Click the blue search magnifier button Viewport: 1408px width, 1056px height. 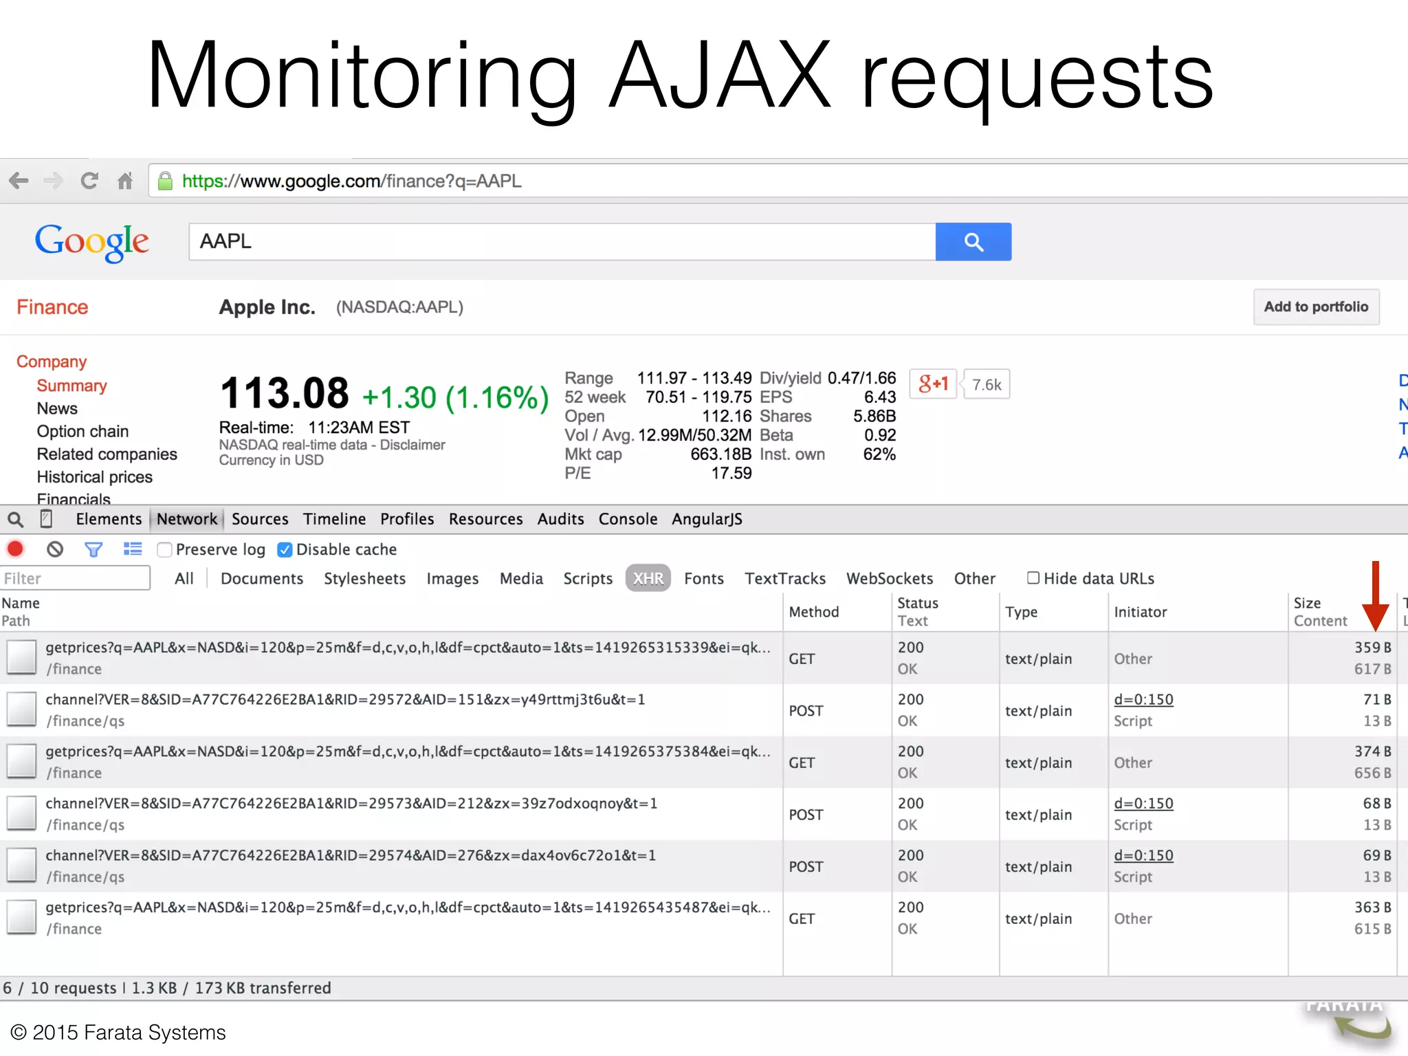tap(973, 242)
